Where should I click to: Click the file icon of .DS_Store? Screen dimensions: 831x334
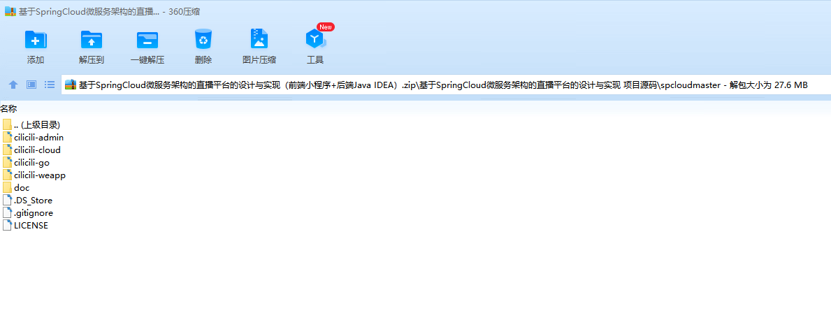(7, 201)
